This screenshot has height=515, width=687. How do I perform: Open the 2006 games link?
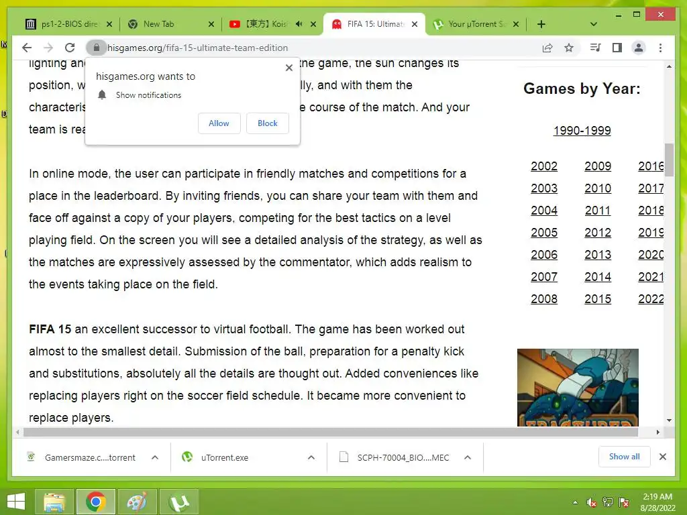pyautogui.click(x=544, y=254)
